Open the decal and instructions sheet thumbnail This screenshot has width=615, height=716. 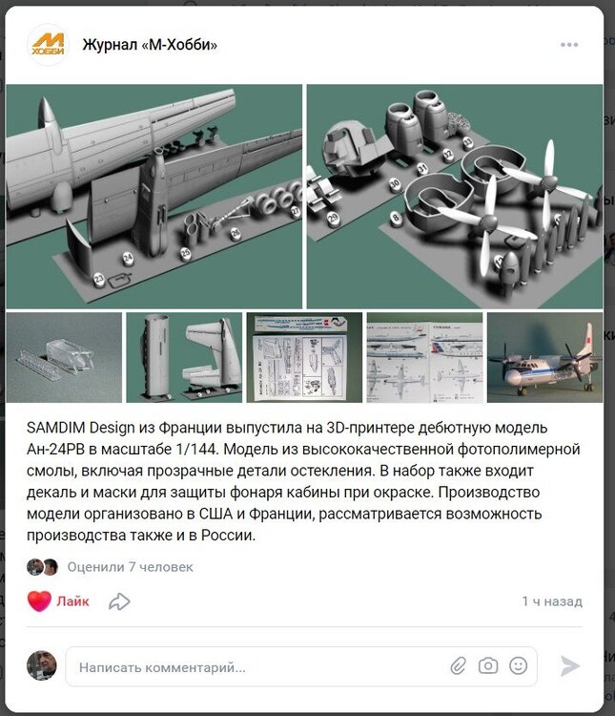(304, 358)
